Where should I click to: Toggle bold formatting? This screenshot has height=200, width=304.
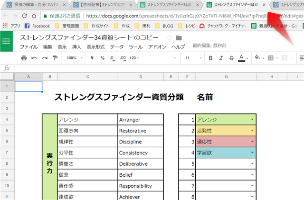211,58
